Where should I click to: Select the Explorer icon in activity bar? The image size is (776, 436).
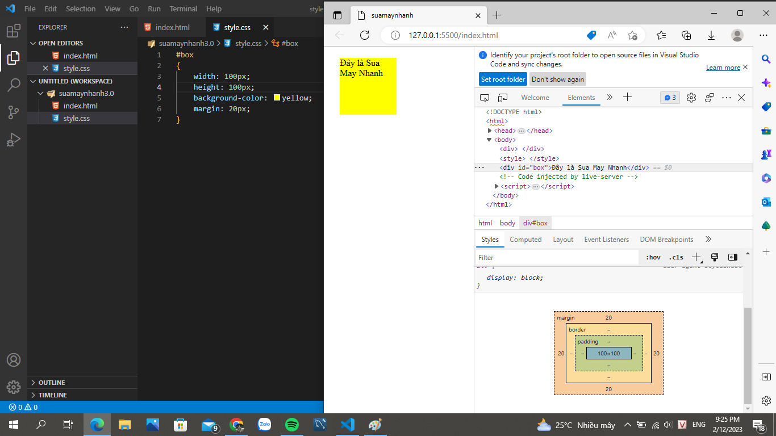(x=14, y=58)
